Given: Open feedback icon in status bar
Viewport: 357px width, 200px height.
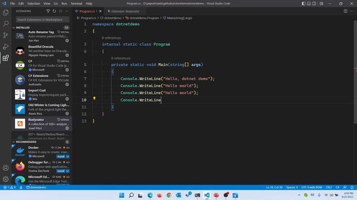Looking at the screenshot, I should (345, 187).
